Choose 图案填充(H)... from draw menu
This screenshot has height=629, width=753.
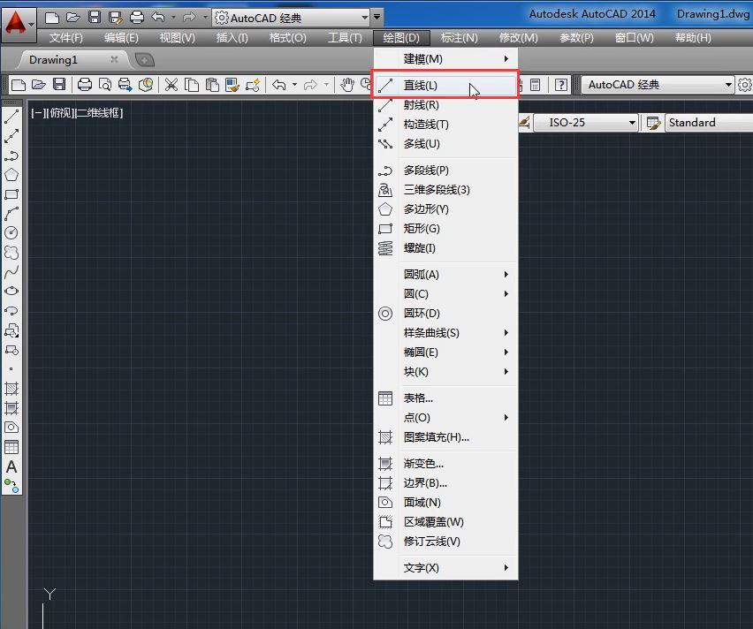pos(445,437)
